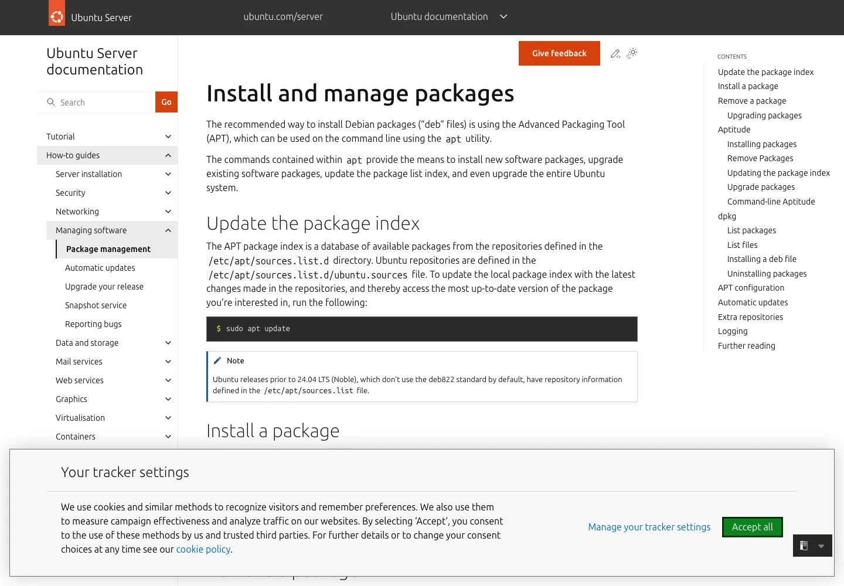
Task: Expand the Graphics section chevron
Action: pos(168,399)
